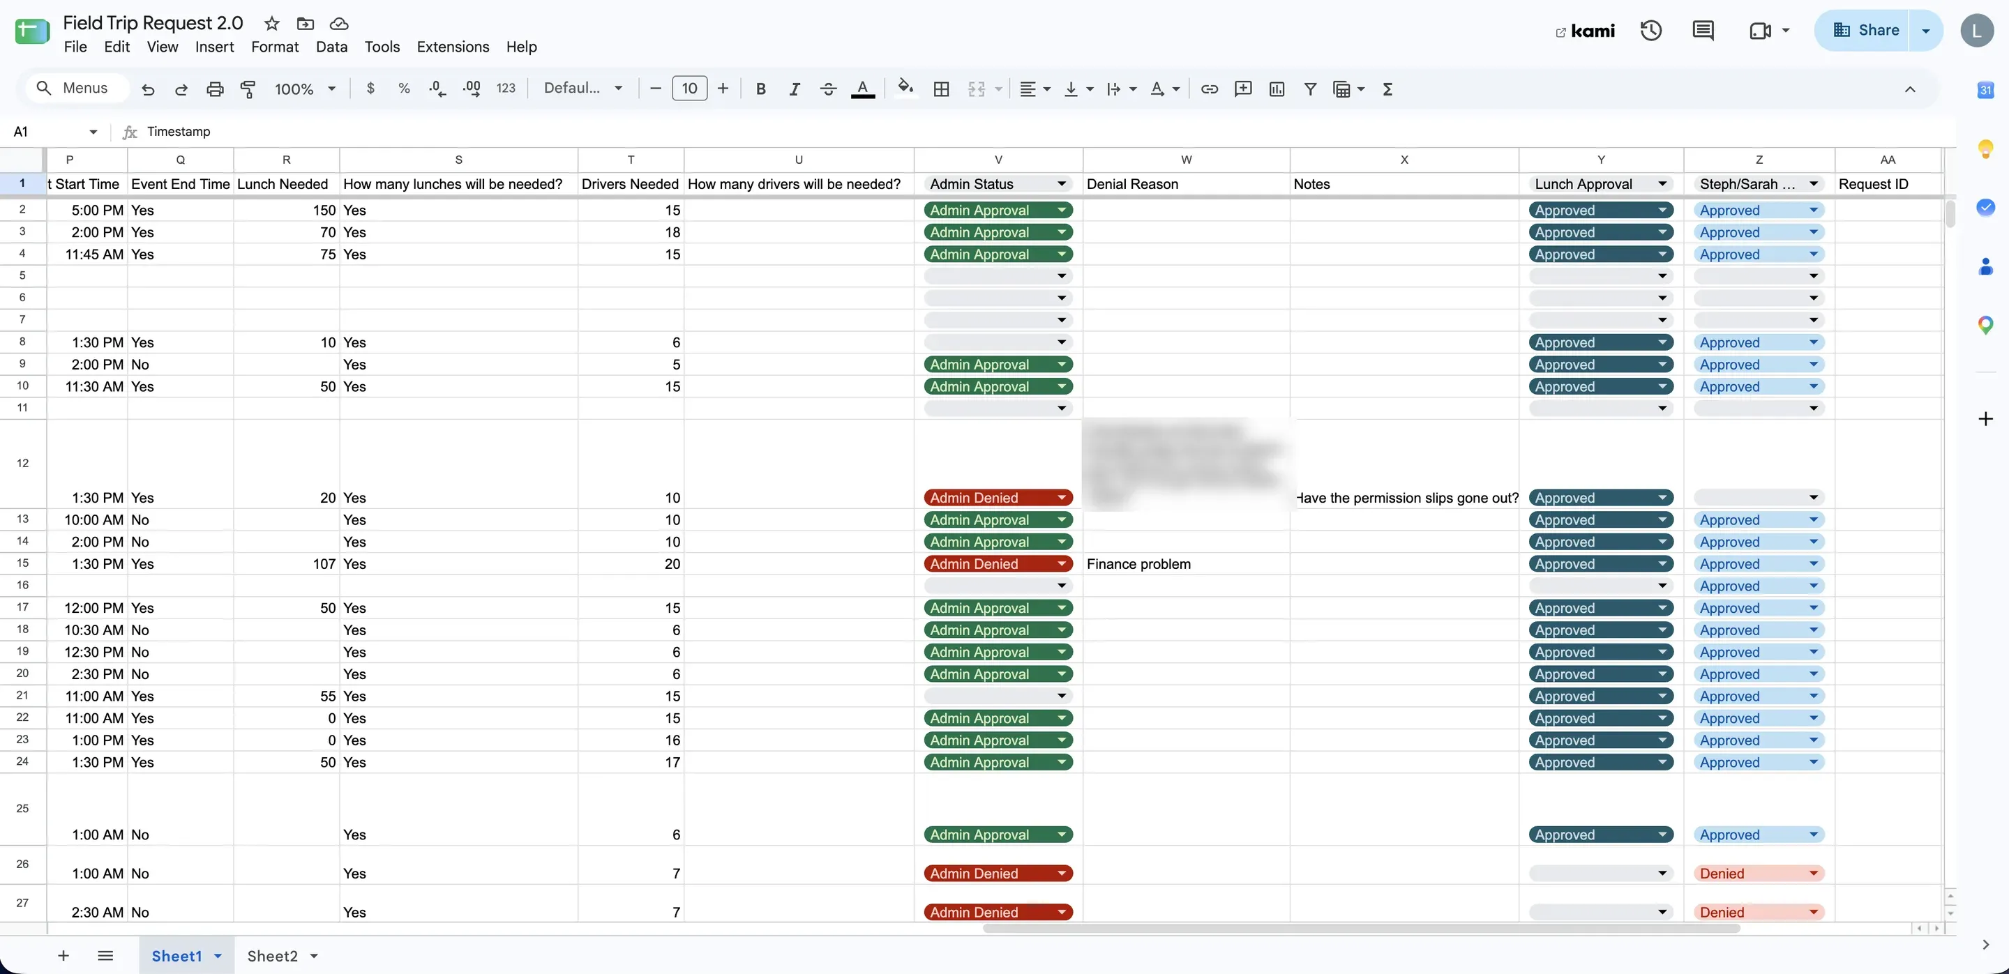Open font family Default dropdown
Viewport: 2009px width, 974px height.
coord(582,88)
